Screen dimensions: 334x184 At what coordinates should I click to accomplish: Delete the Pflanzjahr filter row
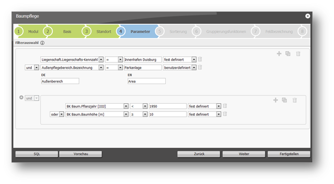pos(224,106)
